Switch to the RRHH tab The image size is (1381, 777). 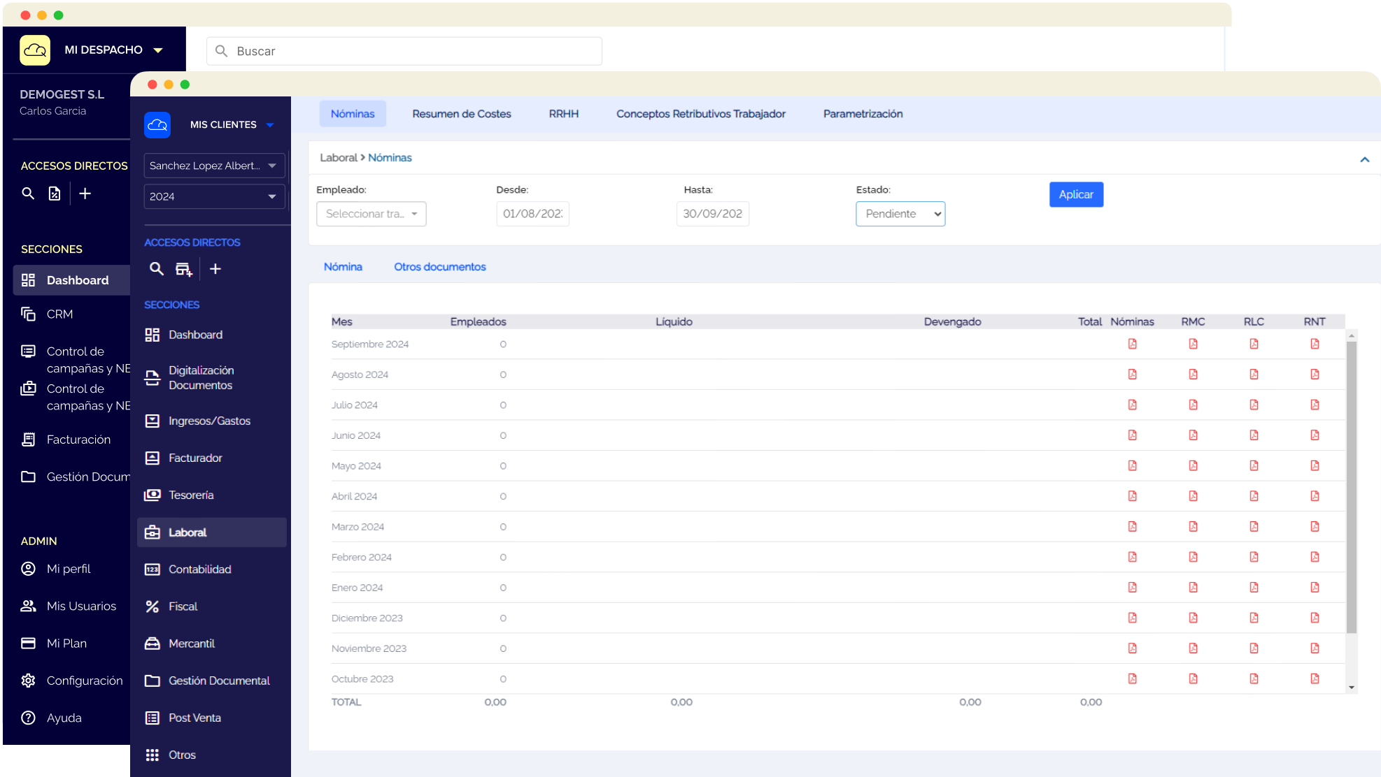pyautogui.click(x=564, y=114)
